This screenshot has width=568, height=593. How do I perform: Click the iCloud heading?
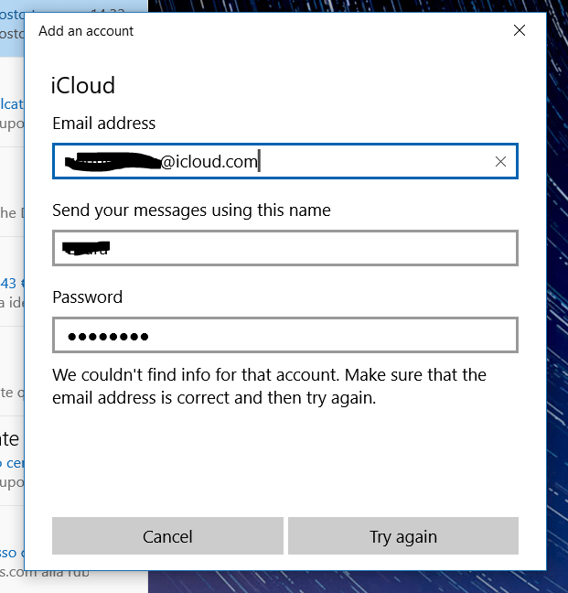pyautogui.click(x=82, y=85)
